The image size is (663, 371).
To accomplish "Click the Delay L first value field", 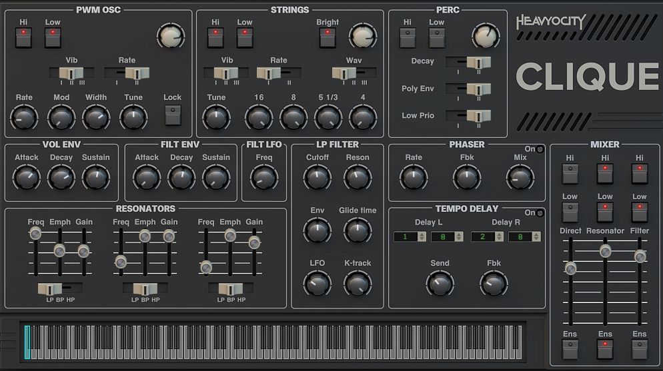I will point(406,236).
